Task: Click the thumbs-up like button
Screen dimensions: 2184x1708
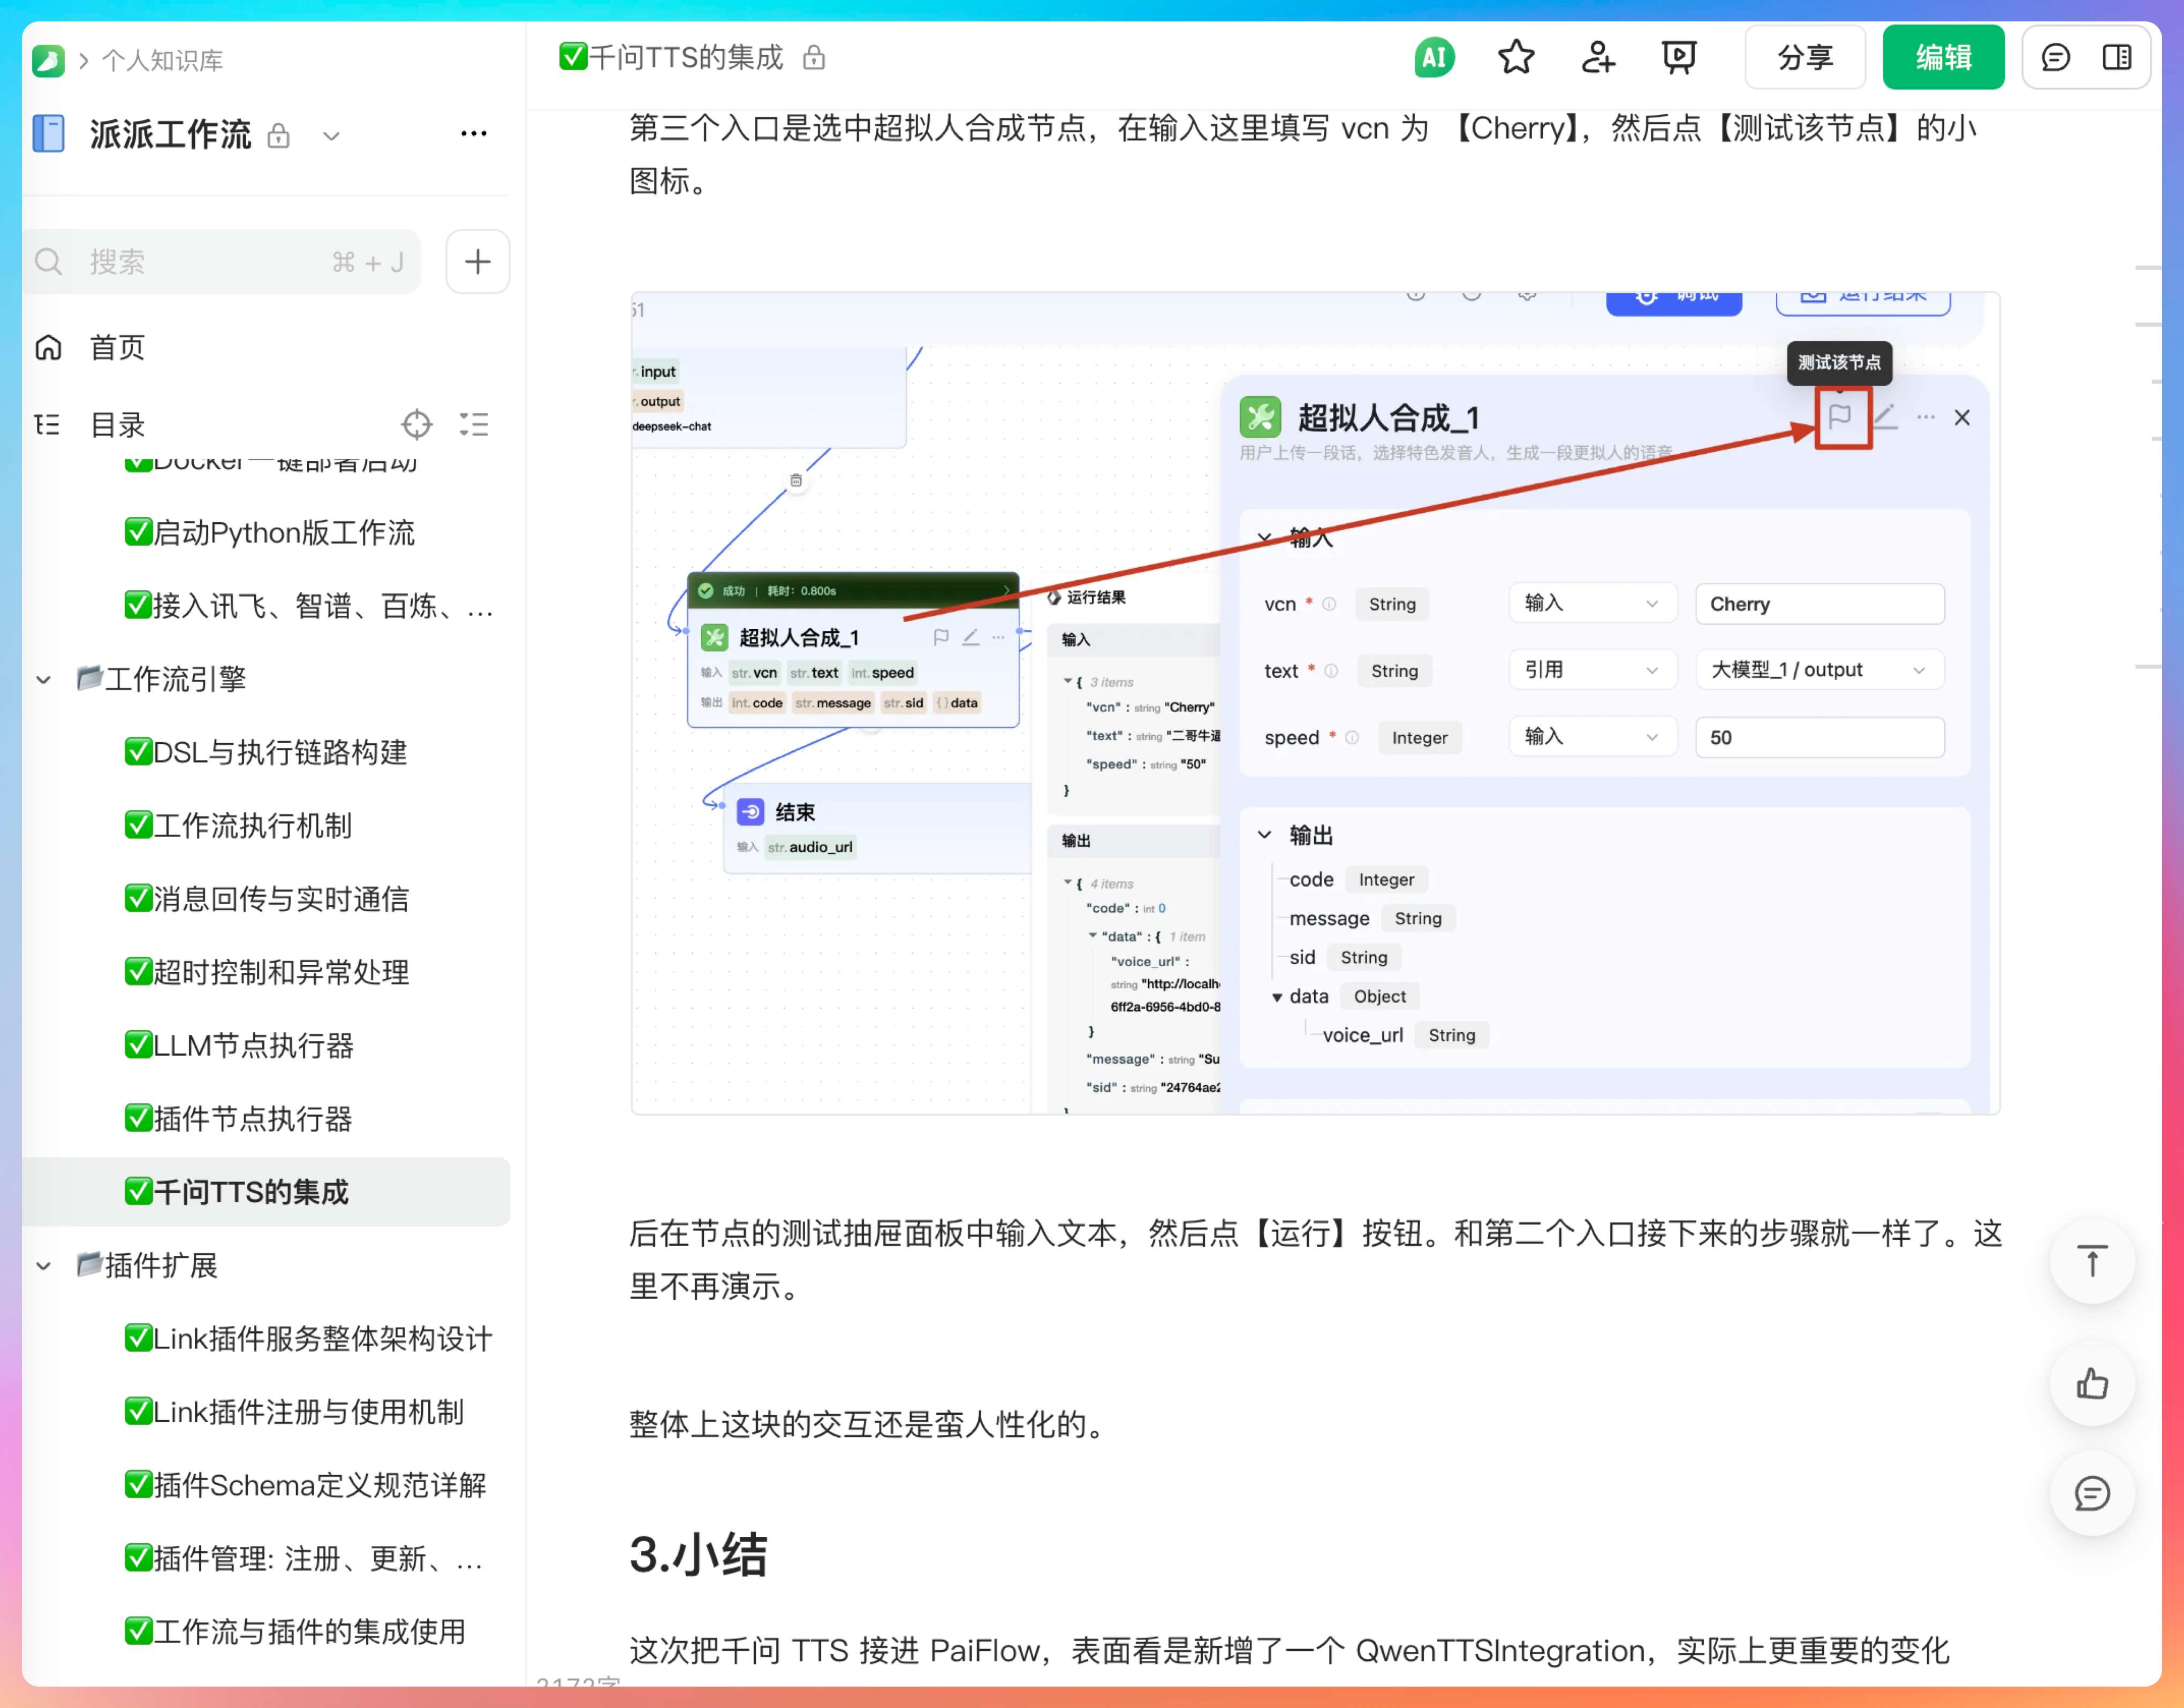Action: point(2091,1384)
